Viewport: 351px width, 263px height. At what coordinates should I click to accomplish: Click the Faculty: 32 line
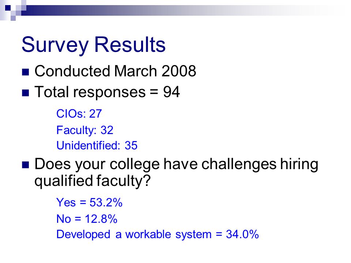click(x=85, y=130)
